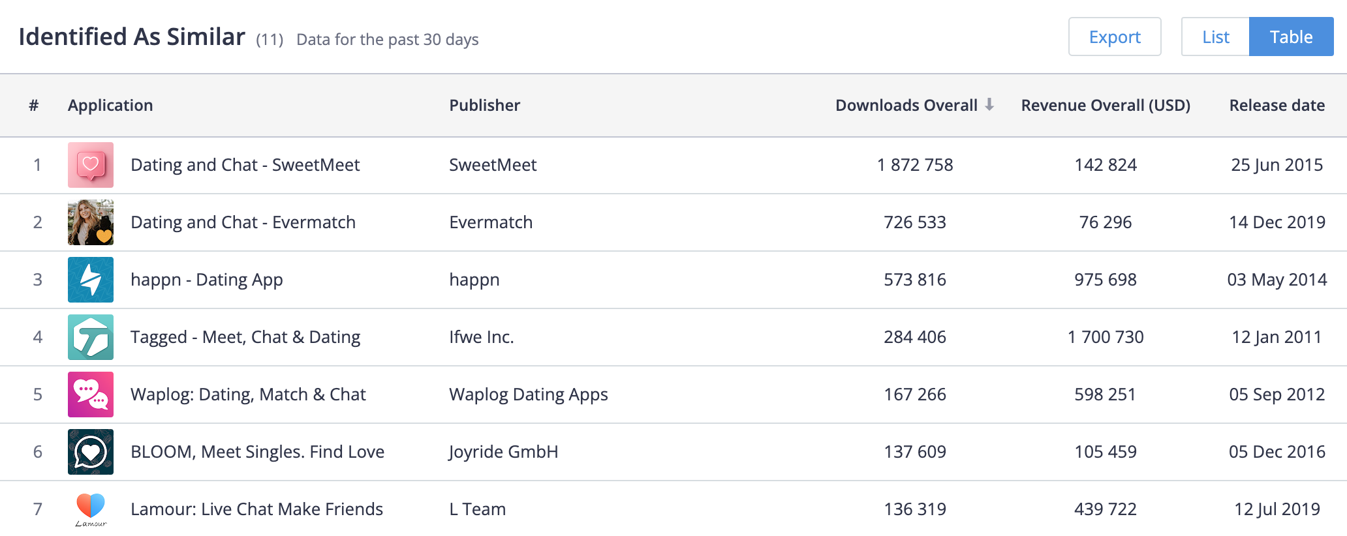1347x536 pixels.
Task: Select downloads value 284 406
Action: click(915, 337)
